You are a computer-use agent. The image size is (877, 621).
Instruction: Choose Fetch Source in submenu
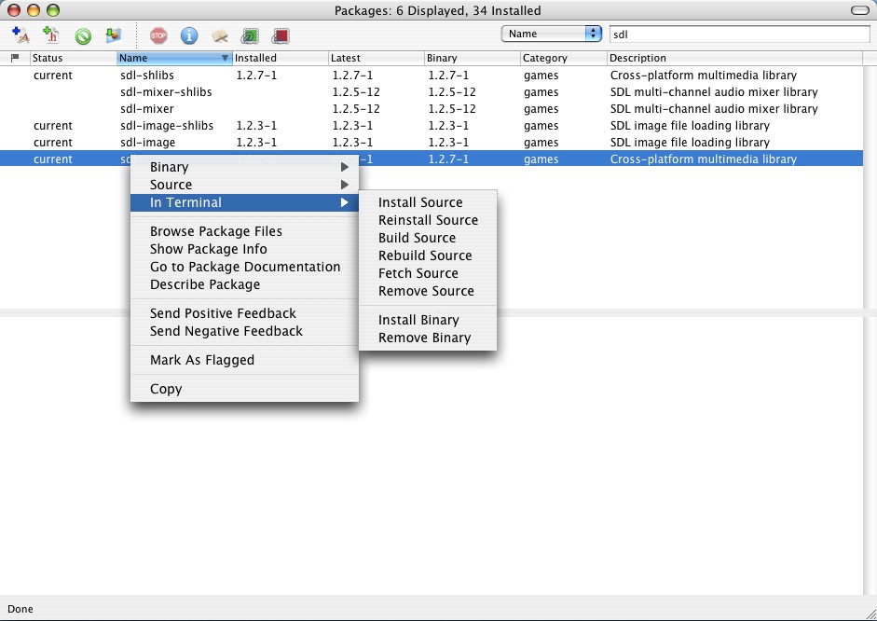point(428,273)
